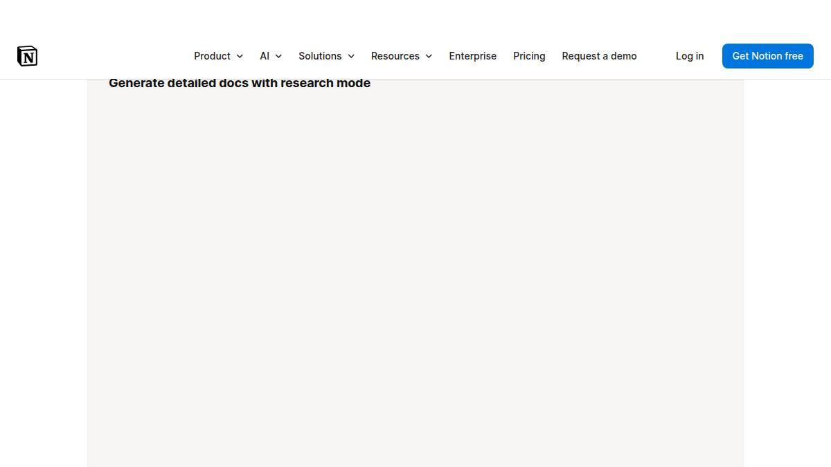831x467 pixels.
Task: Click the chevron icon beside Product
Action: (240, 56)
